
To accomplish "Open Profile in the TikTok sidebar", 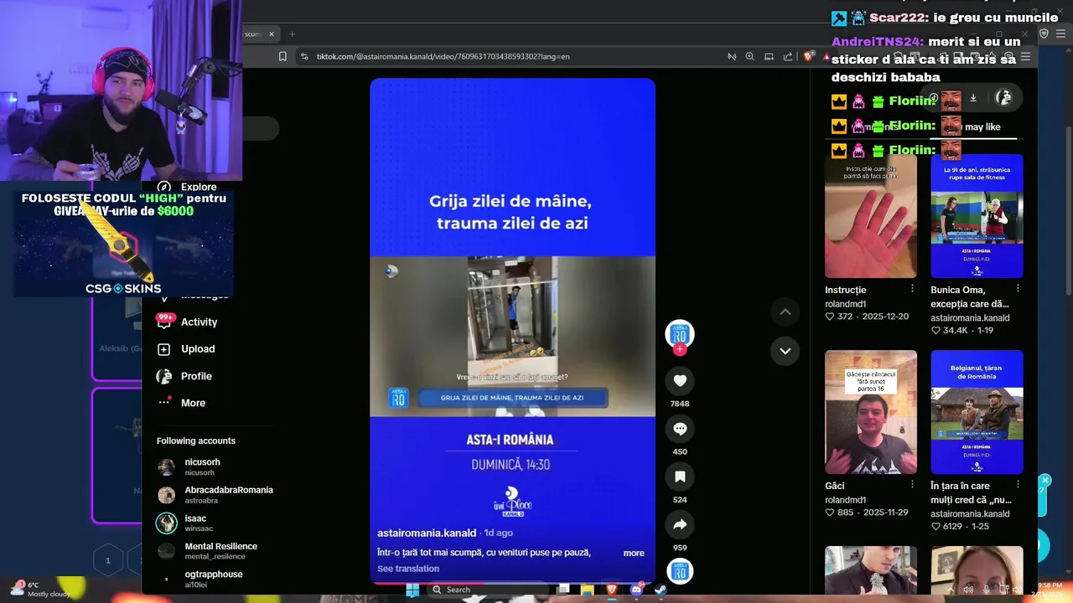I will [x=196, y=376].
